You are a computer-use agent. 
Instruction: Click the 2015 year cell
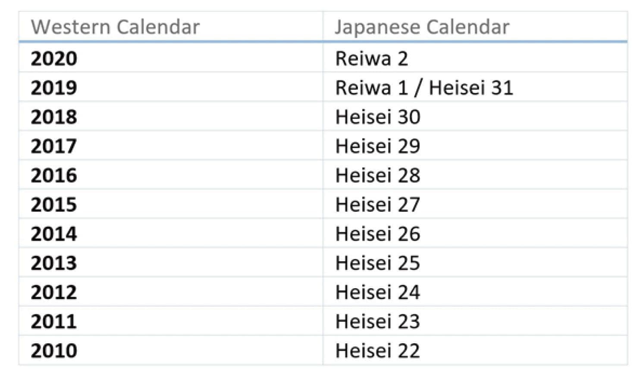(x=54, y=205)
